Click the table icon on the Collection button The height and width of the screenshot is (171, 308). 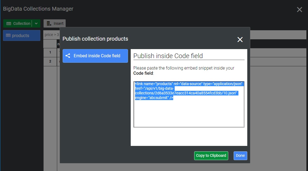pos(9,24)
